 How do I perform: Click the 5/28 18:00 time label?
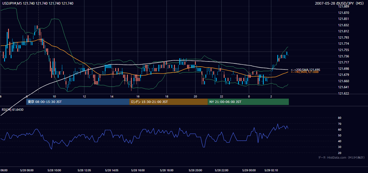(166, 170)
